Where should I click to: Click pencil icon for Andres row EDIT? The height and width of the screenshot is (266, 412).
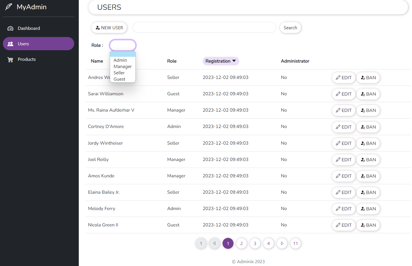pos(338,78)
